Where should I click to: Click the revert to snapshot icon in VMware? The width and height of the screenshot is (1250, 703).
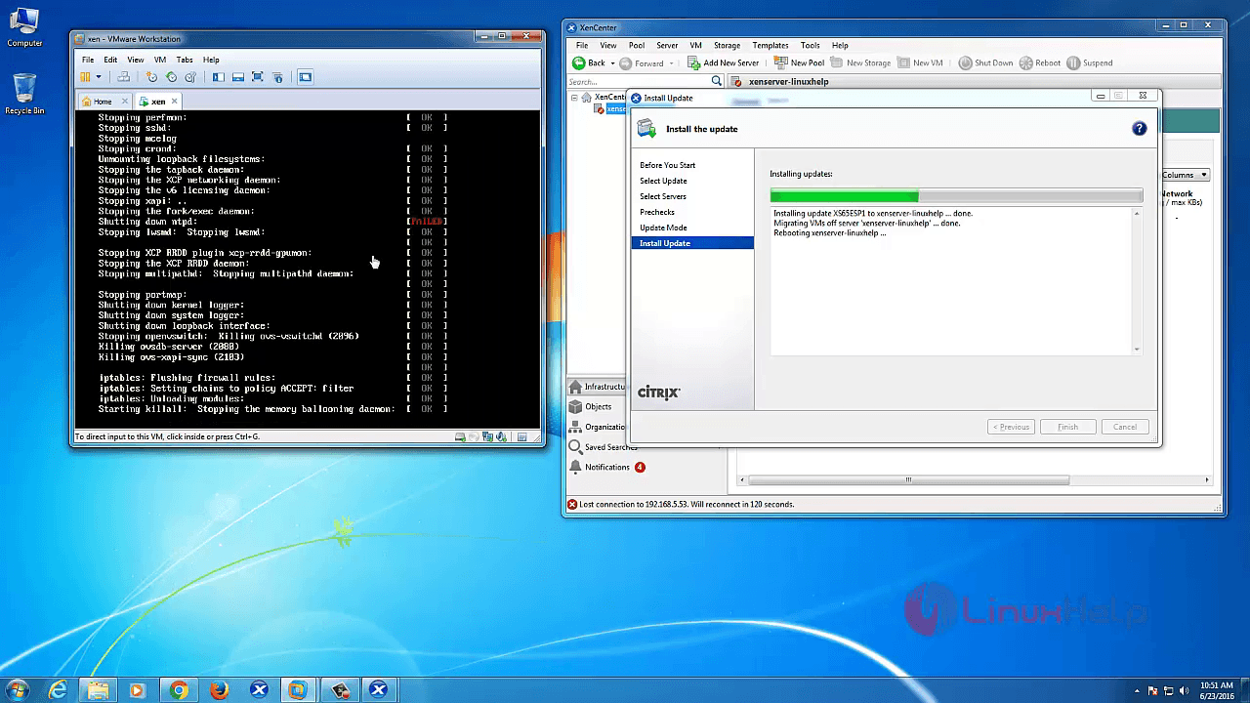pyautogui.click(x=171, y=77)
